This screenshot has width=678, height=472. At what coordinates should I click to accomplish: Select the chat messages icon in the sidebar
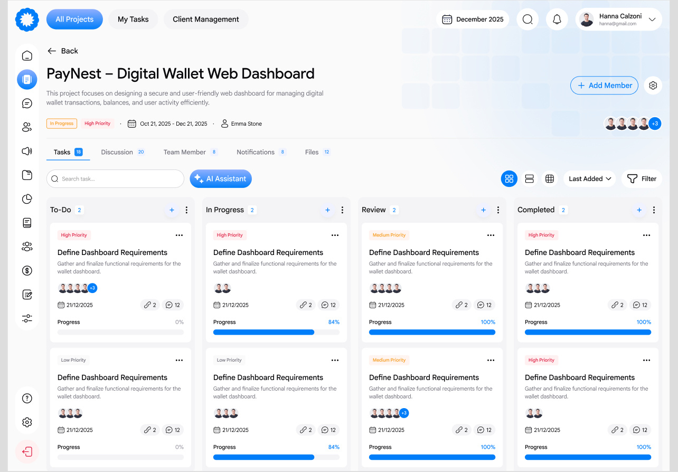(x=27, y=103)
